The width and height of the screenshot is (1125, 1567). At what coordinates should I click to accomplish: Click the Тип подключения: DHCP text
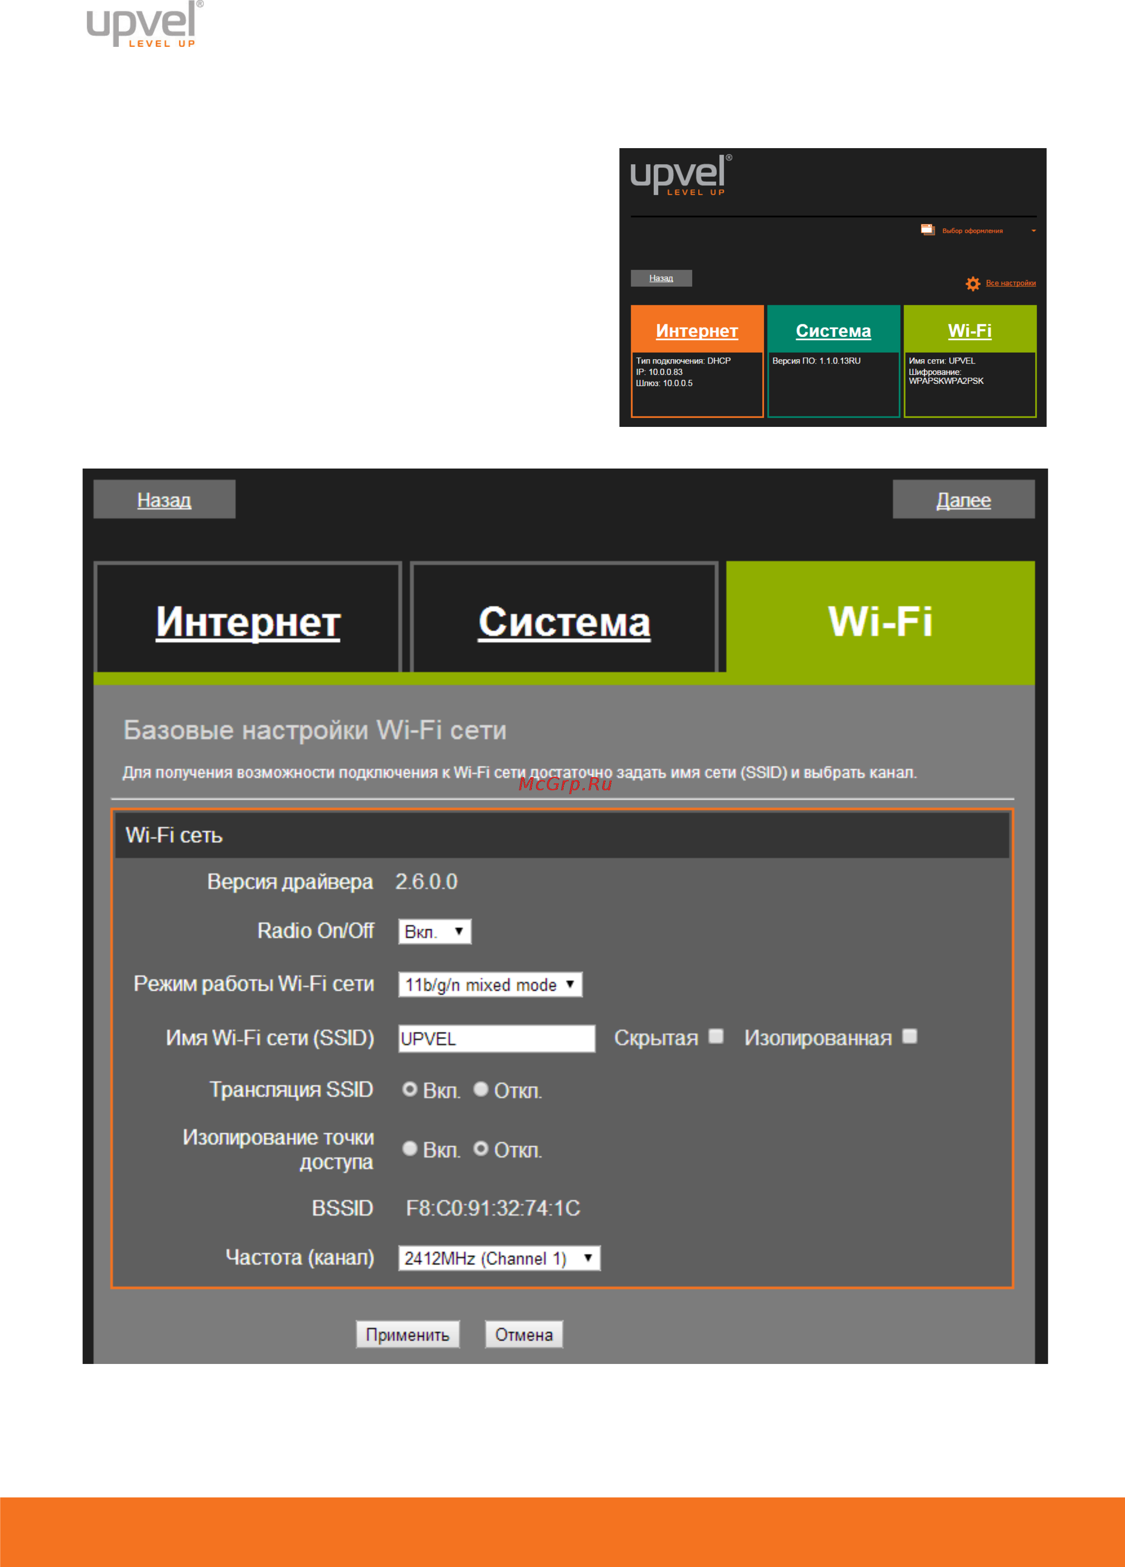(x=683, y=361)
